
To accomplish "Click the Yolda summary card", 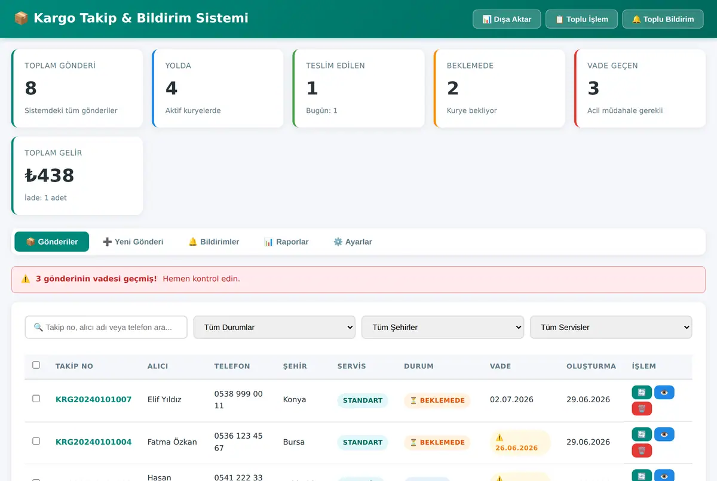I will point(217,88).
